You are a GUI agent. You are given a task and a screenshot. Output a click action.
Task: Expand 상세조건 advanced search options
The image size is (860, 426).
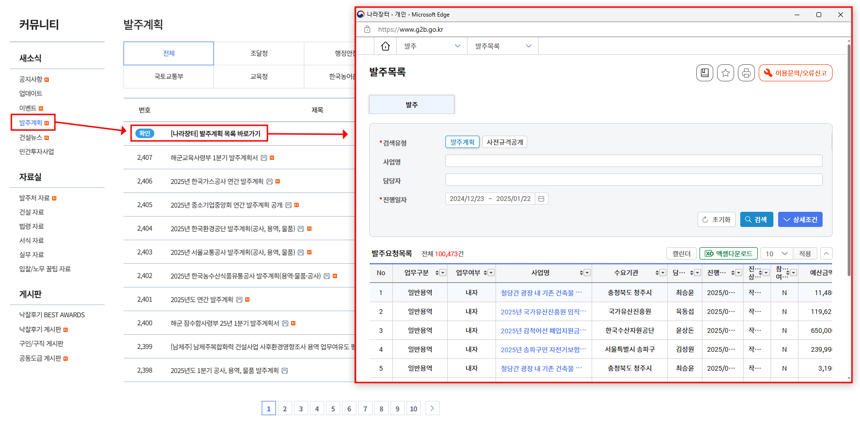pyautogui.click(x=800, y=219)
